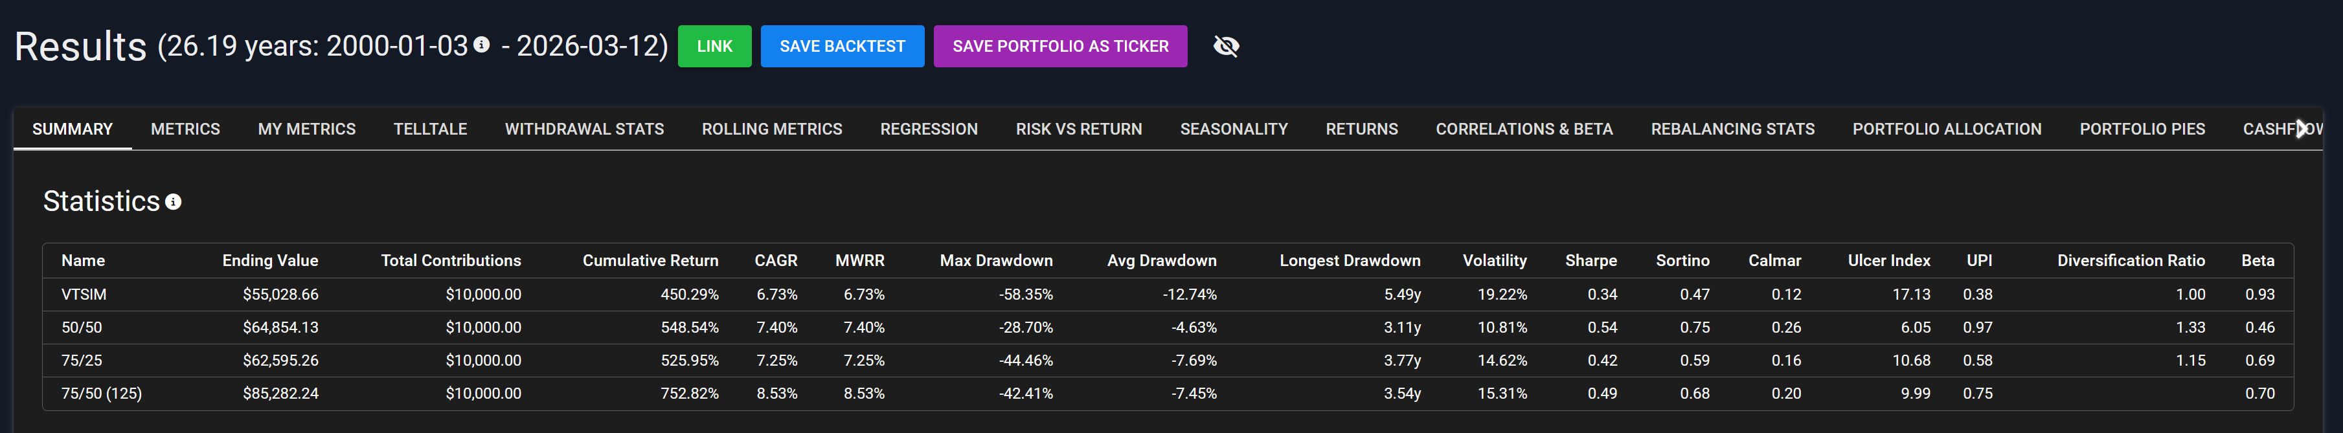The width and height of the screenshot is (2343, 433).
Task: Click the SAVE BACKTEST button
Action: (x=843, y=47)
